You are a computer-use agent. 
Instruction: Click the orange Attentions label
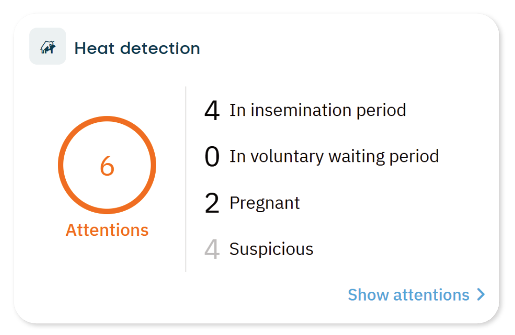coord(107,230)
